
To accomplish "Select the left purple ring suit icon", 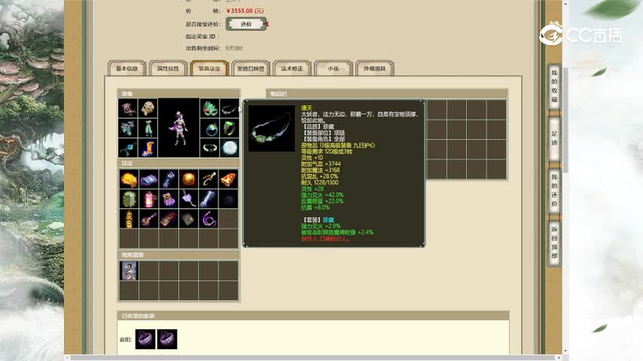I will coord(145,339).
